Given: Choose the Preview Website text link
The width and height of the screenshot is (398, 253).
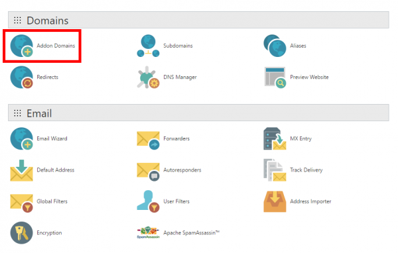Looking at the screenshot, I should click(309, 77).
